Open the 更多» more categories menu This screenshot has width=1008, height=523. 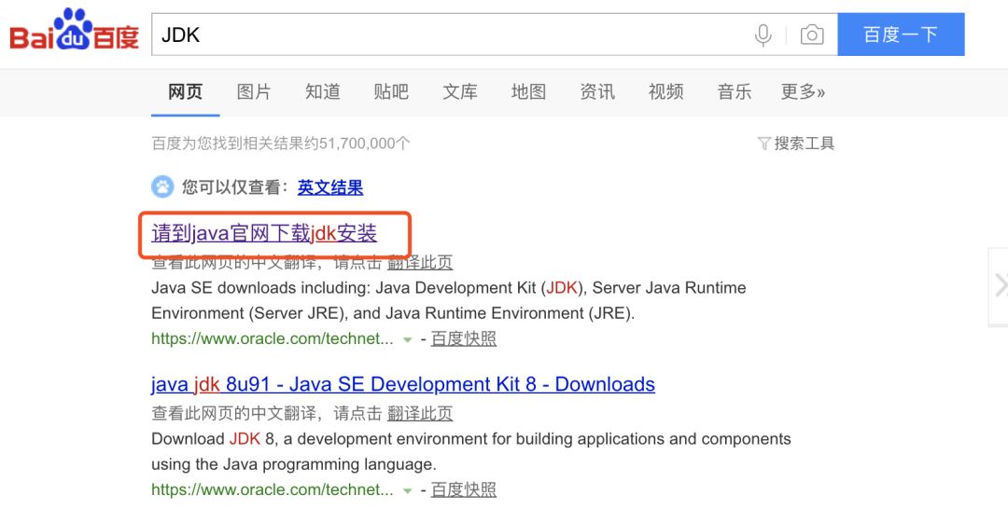click(x=803, y=92)
